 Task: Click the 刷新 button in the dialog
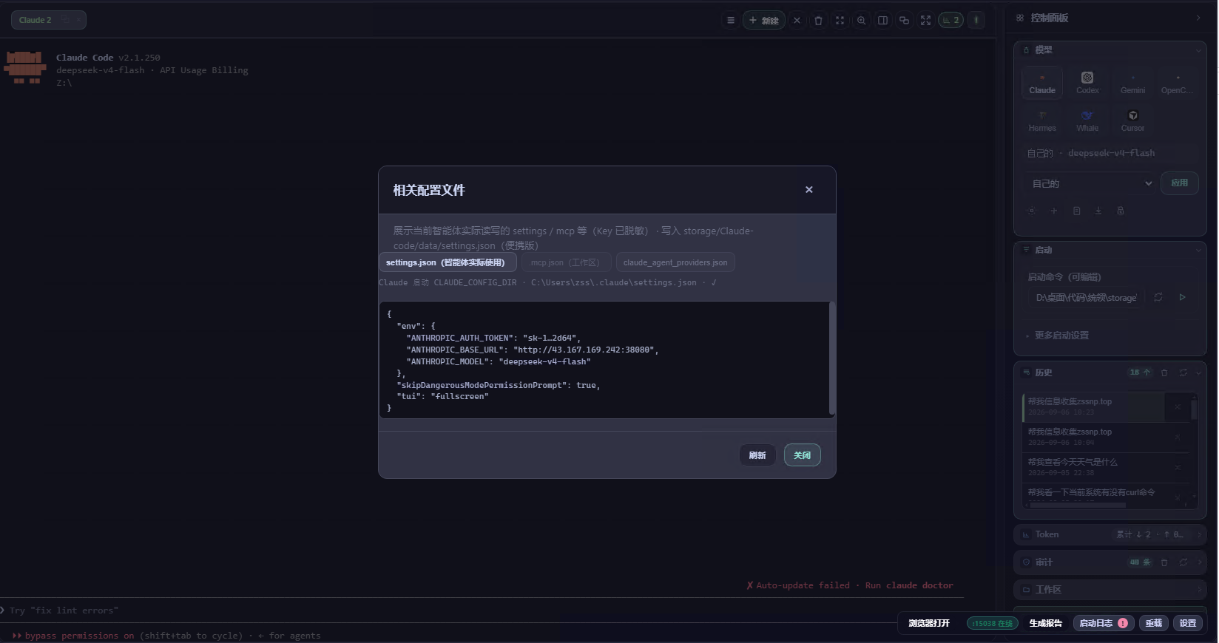coord(757,455)
